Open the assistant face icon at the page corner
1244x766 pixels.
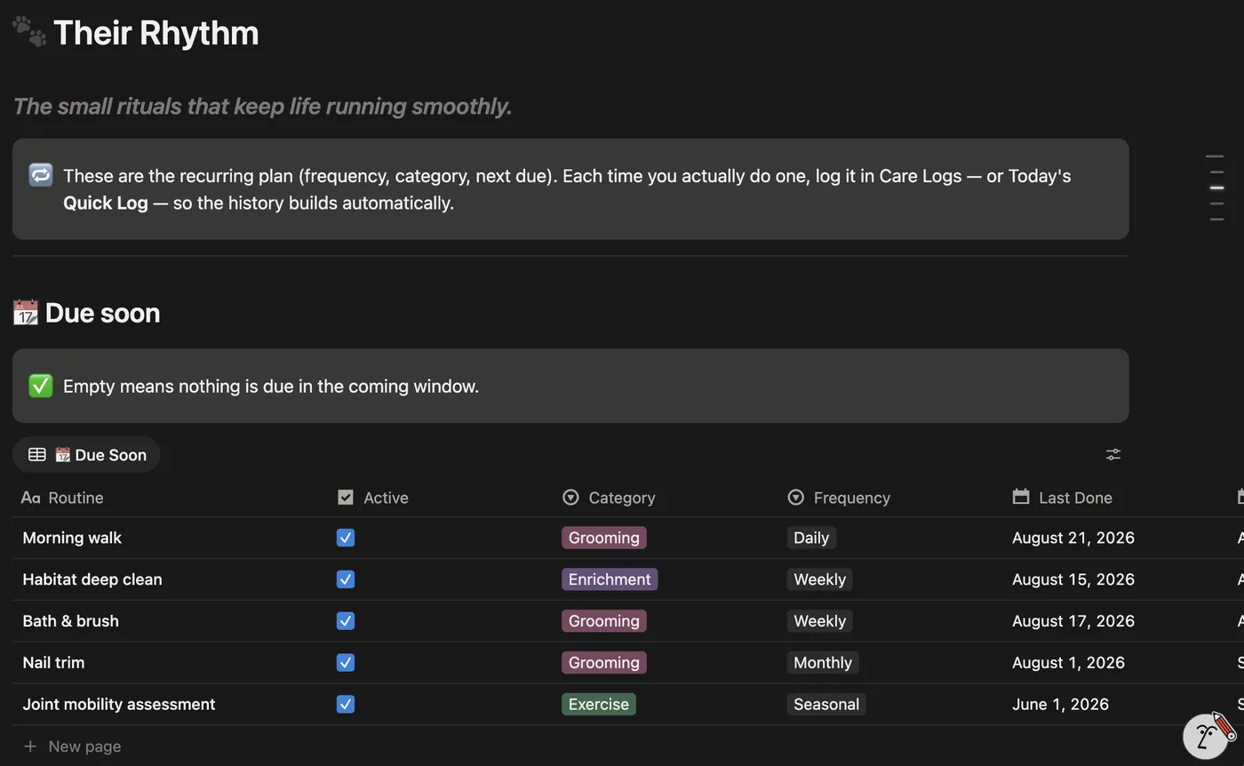(1208, 736)
